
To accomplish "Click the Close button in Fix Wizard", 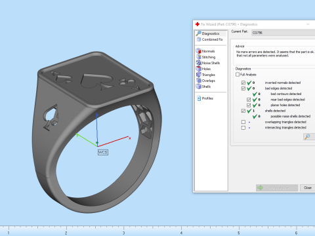I will click(308, 187).
